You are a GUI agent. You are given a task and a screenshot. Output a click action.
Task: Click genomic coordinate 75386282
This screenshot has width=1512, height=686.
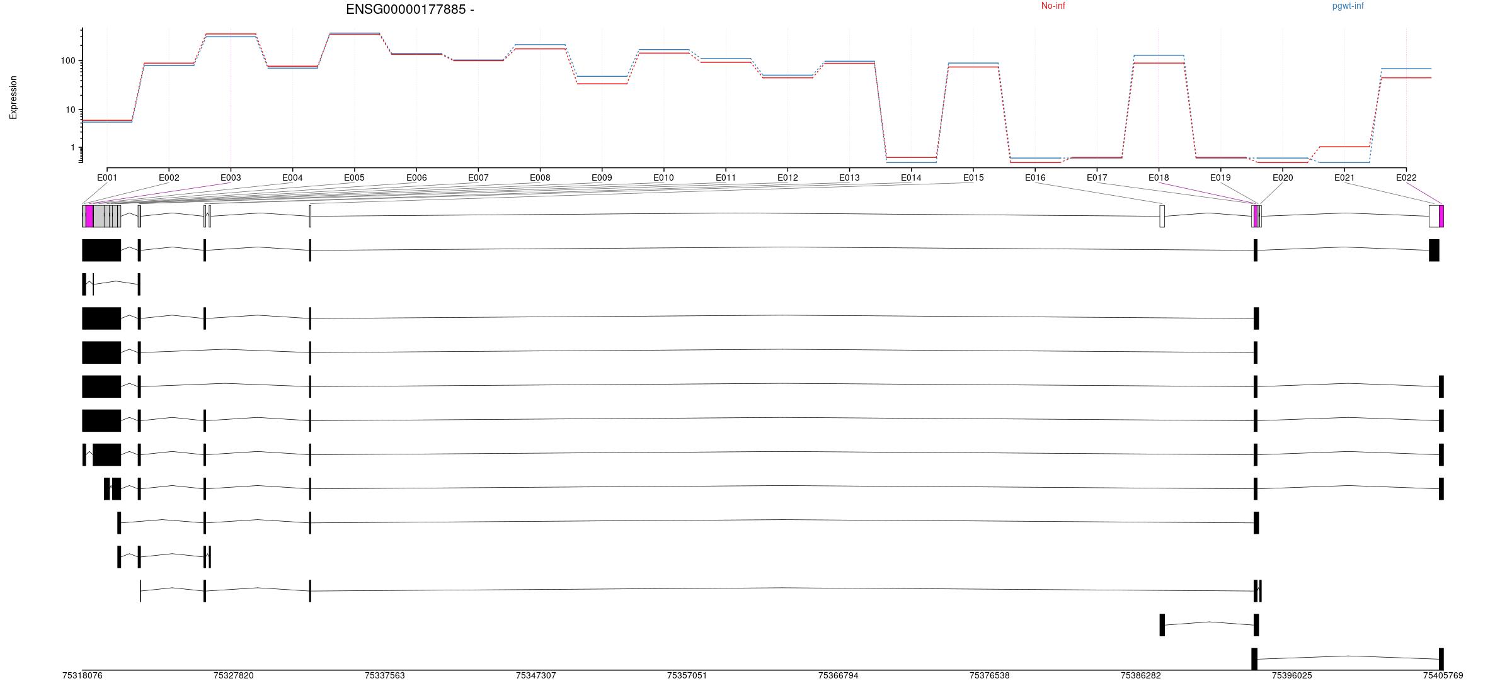pos(1141,675)
